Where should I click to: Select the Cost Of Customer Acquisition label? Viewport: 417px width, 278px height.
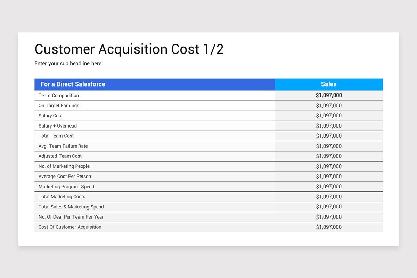tap(70, 227)
